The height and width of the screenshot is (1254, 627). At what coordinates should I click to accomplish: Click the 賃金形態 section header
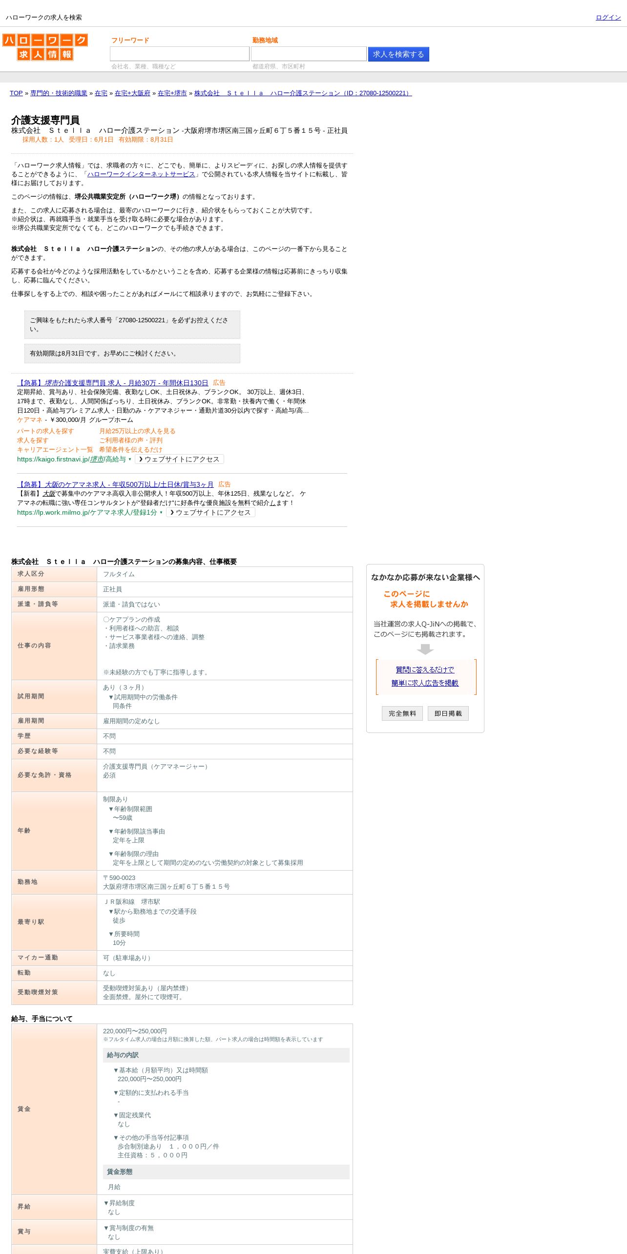coord(226,1172)
